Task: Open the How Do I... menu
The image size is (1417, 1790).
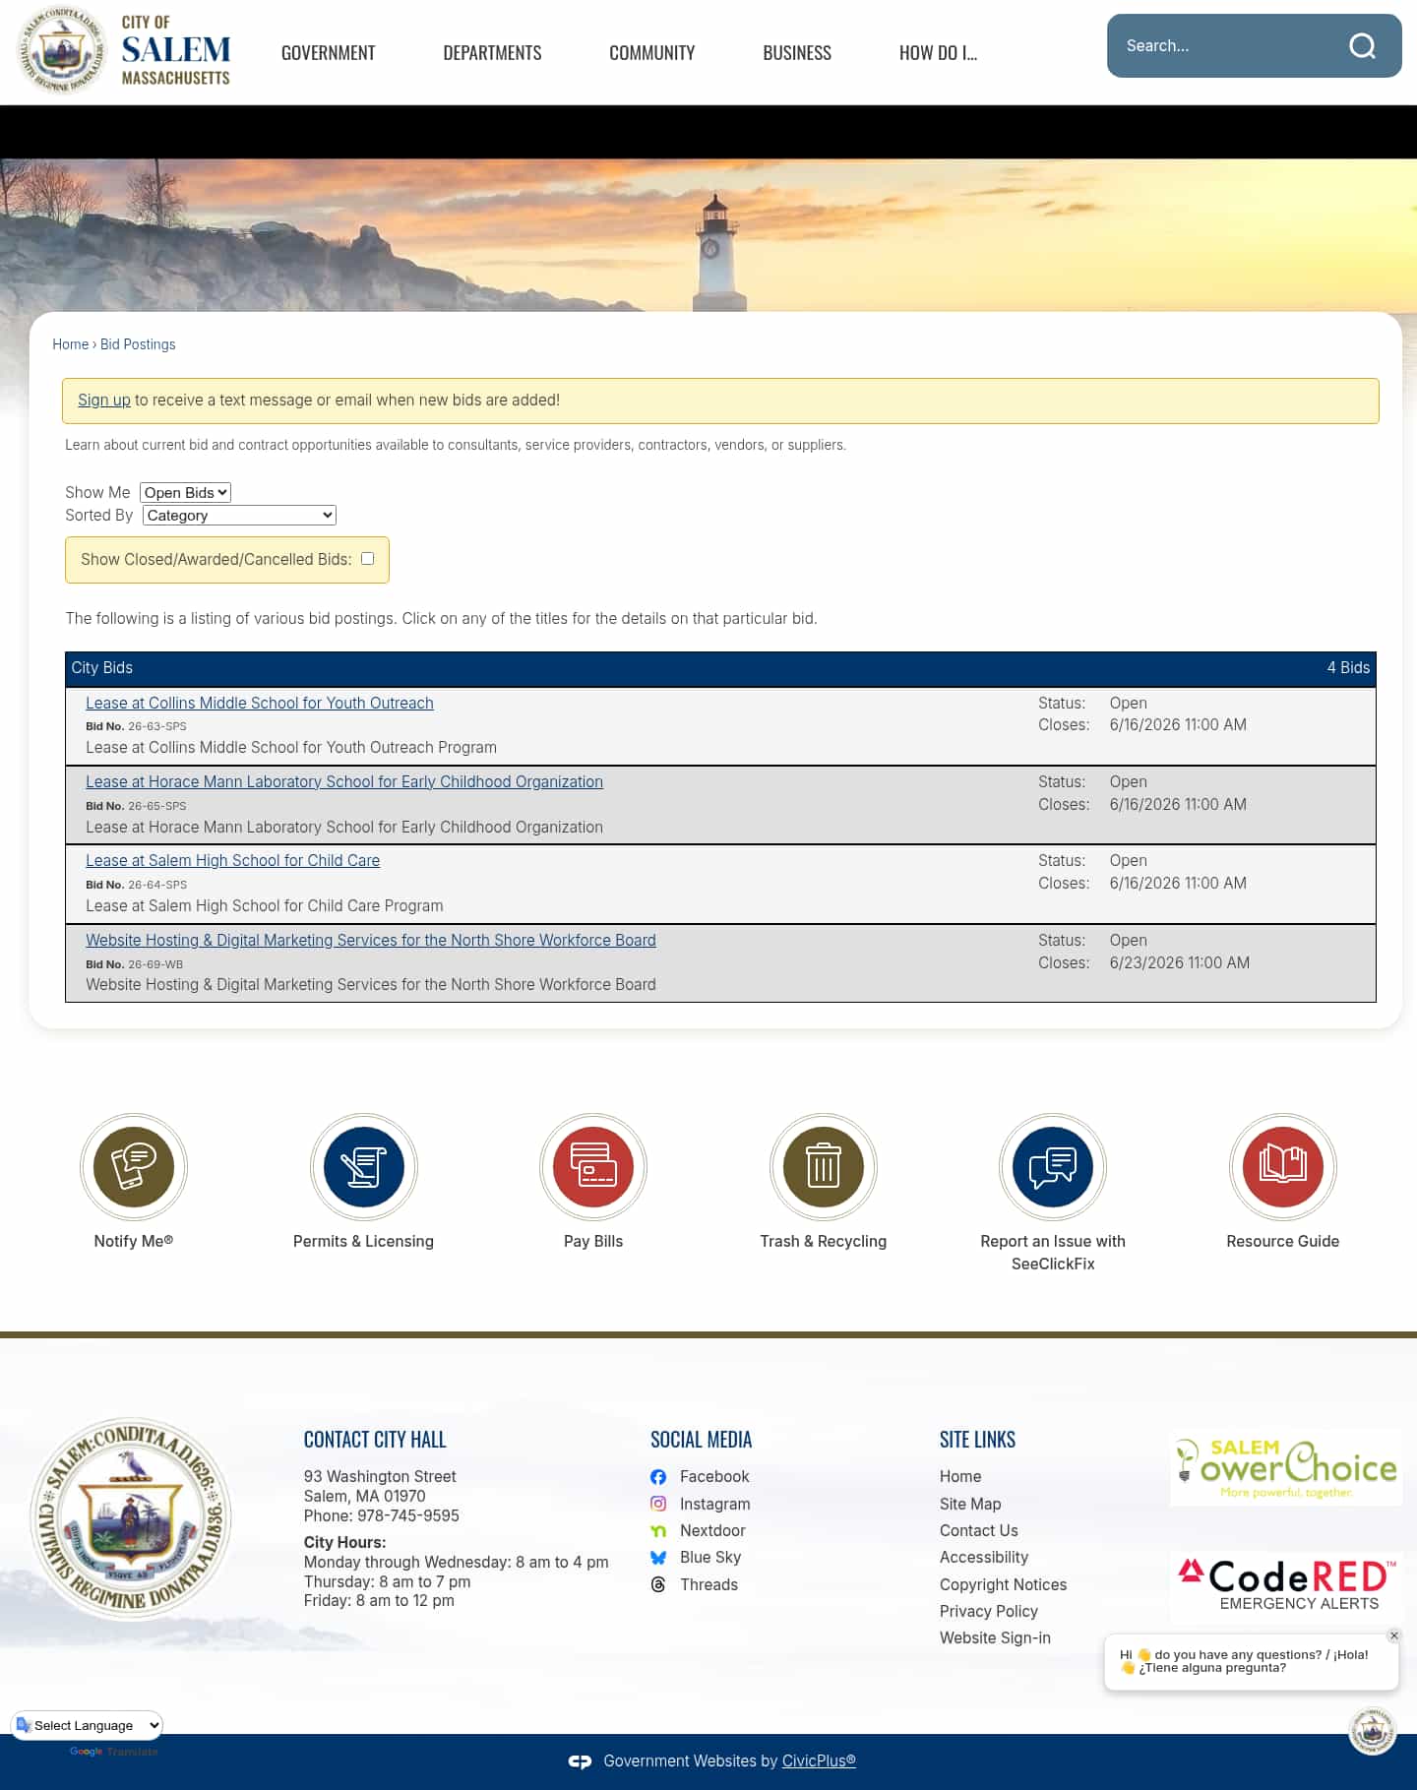Action: [x=938, y=53]
